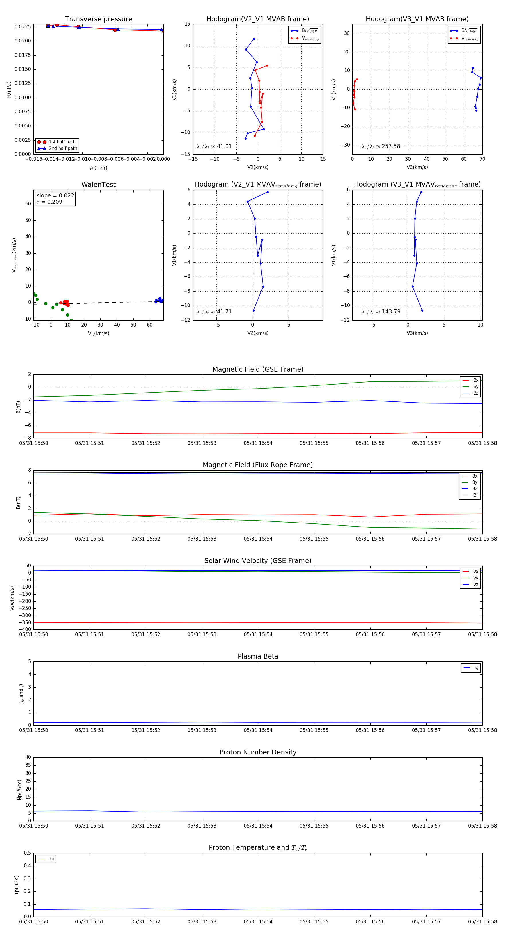This screenshot has height=947, width=516.
Task: Click the '05/31 15:54' tick under Plasma Beta
Action: (258, 730)
